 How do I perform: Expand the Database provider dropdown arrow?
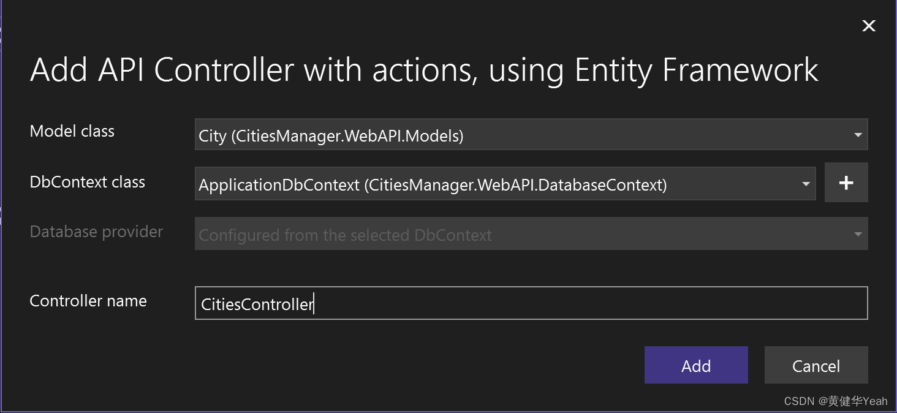858,233
